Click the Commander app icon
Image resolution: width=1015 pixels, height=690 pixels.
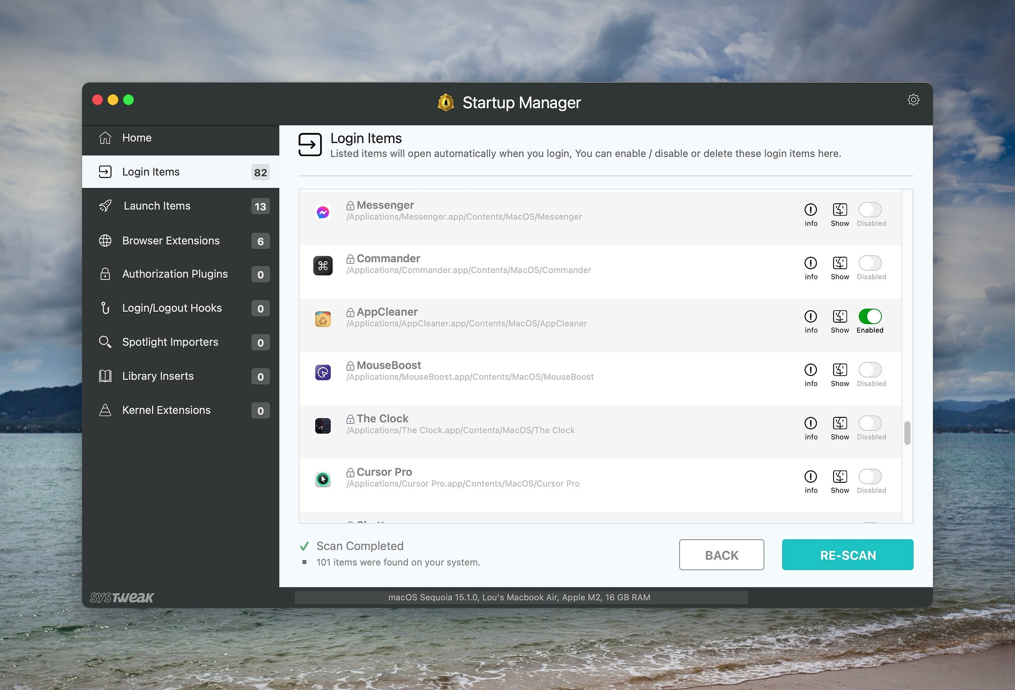(x=323, y=266)
